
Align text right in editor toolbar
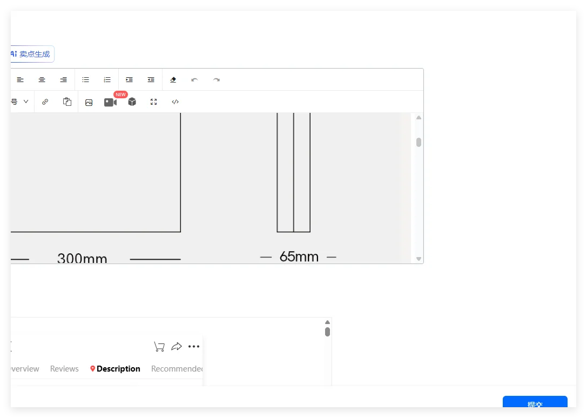click(64, 80)
